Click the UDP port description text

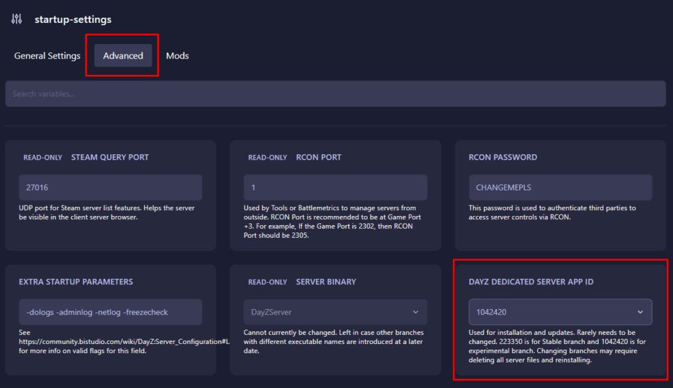pos(107,213)
